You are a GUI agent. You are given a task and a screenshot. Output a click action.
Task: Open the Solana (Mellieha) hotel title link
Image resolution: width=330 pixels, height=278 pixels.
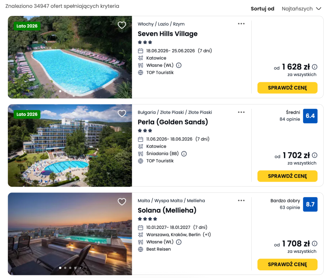click(167, 210)
